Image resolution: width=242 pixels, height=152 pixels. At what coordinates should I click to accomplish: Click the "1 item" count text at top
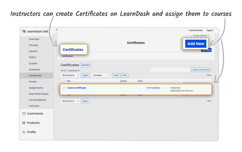tap(209, 75)
